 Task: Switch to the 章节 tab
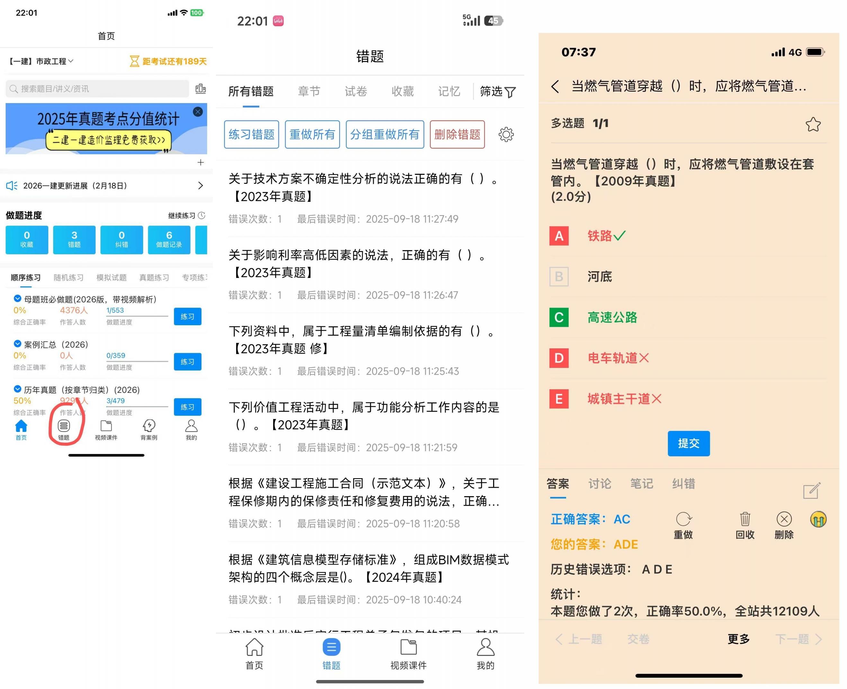click(x=309, y=92)
